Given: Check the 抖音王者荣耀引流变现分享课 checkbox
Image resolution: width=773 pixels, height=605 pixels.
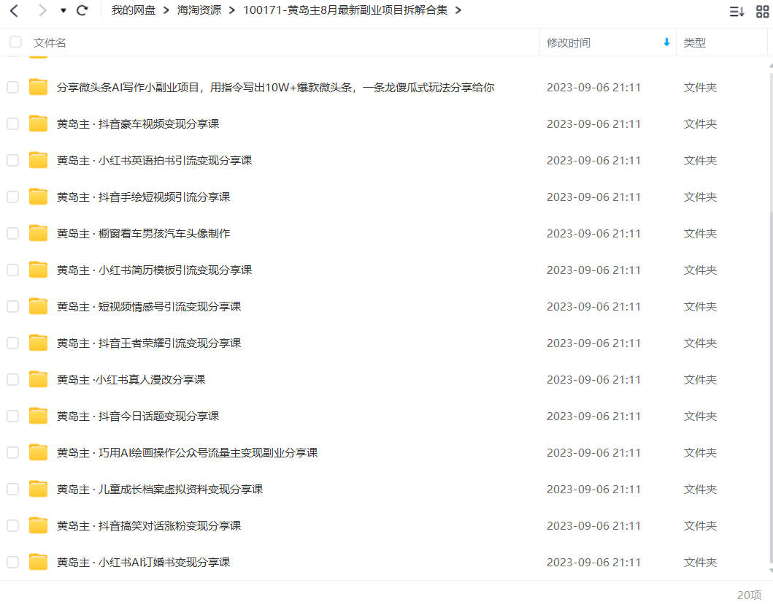Looking at the screenshot, I should (13, 343).
